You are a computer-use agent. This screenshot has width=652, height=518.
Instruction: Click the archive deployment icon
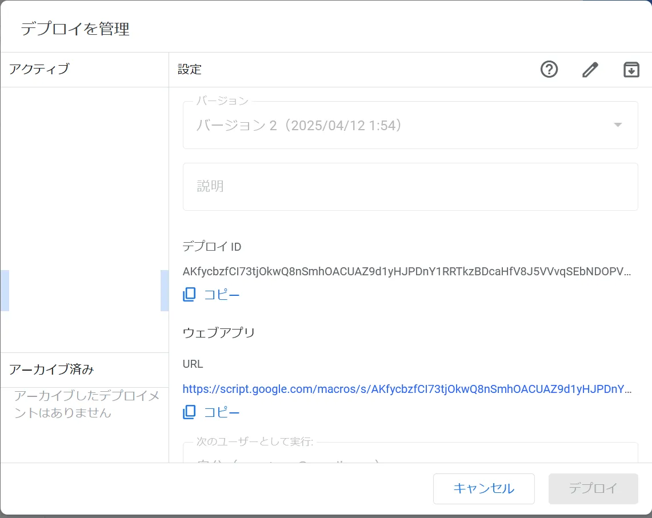pyautogui.click(x=631, y=70)
